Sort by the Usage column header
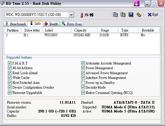The height and width of the screenshot is (126, 165). (x=108, y=30)
